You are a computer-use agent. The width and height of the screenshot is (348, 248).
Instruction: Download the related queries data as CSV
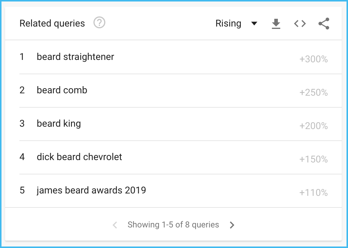coord(276,24)
